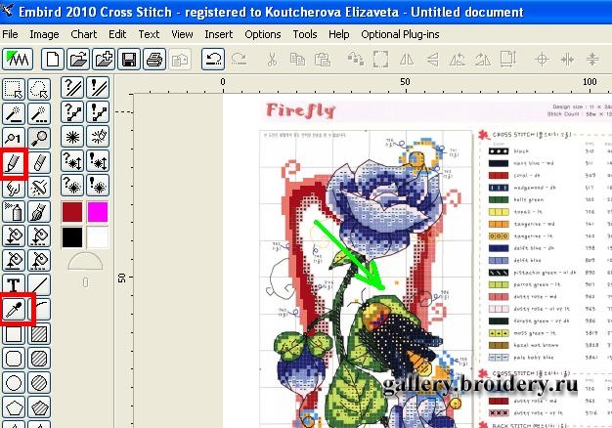The height and width of the screenshot is (428, 612).
Task: Click the select-all dashed frame icon
Action: pos(380,60)
